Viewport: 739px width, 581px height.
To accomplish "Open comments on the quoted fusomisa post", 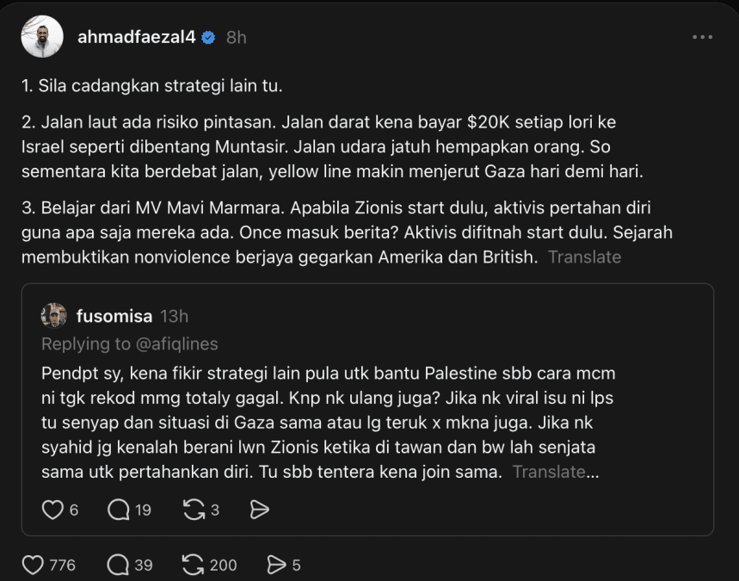I will pos(119,510).
